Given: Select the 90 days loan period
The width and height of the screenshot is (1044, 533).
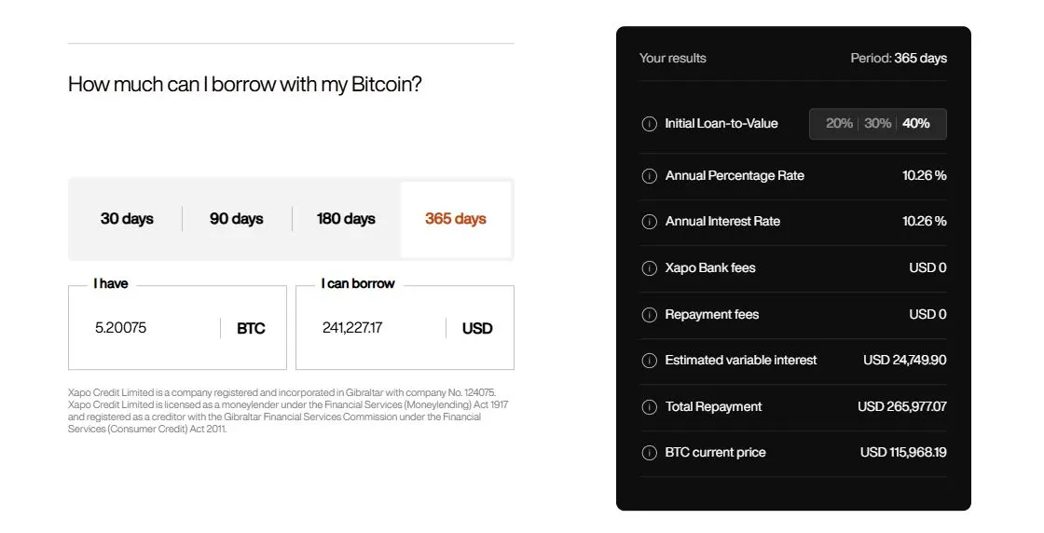Looking at the screenshot, I should (236, 219).
